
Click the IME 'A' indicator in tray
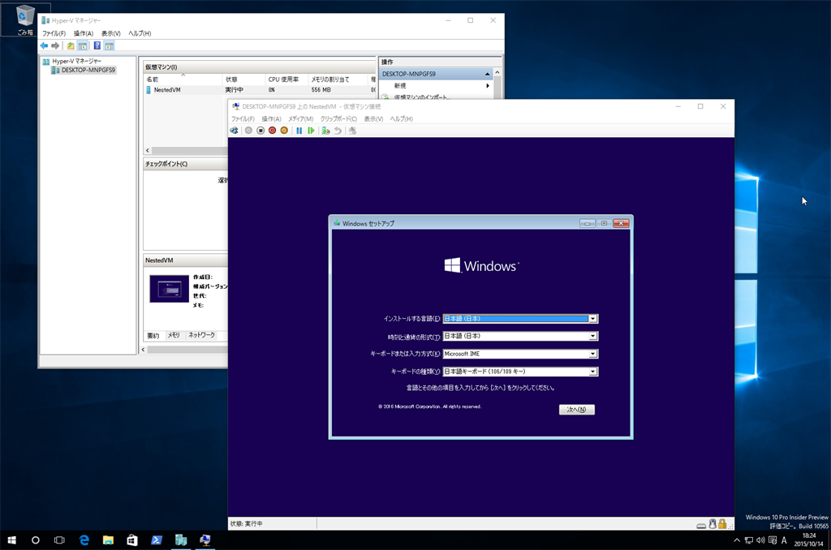click(x=785, y=540)
